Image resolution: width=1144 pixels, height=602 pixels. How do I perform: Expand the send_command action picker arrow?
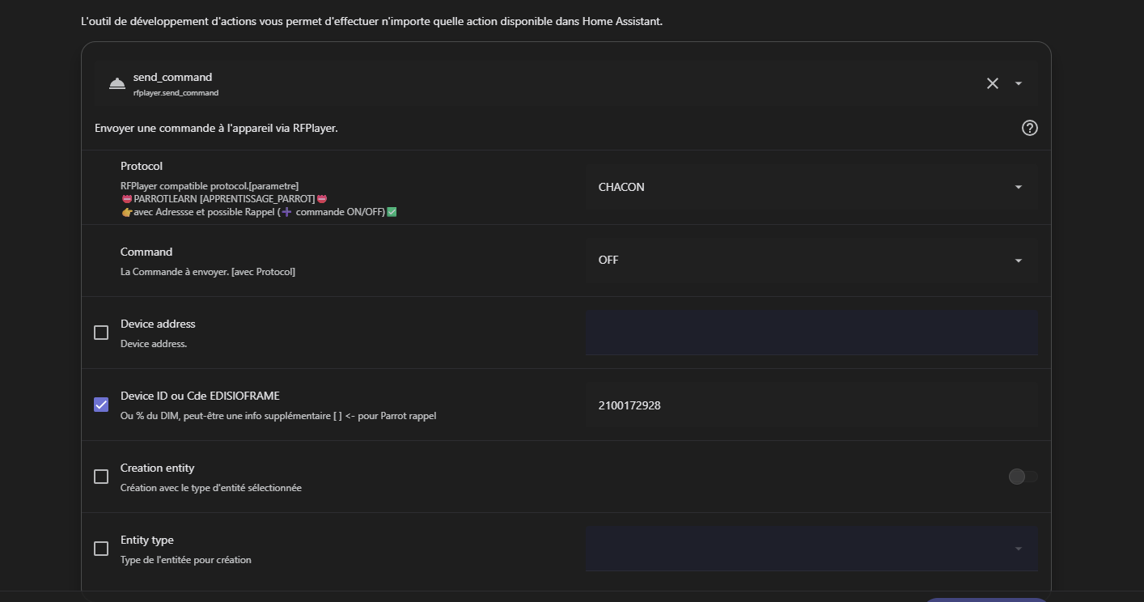1019,83
